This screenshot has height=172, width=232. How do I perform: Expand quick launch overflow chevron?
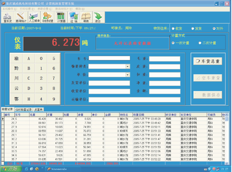click(42, 168)
